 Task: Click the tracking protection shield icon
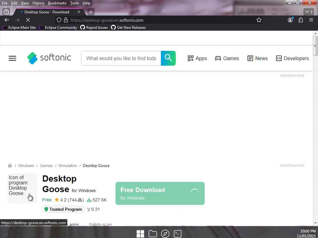coord(59,20)
